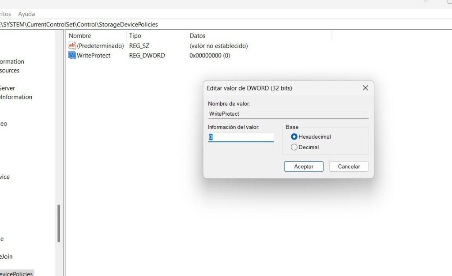Image resolution: width=452 pixels, height=276 pixels.
Task: Click the registry path address bar
Action: point(226,25)
